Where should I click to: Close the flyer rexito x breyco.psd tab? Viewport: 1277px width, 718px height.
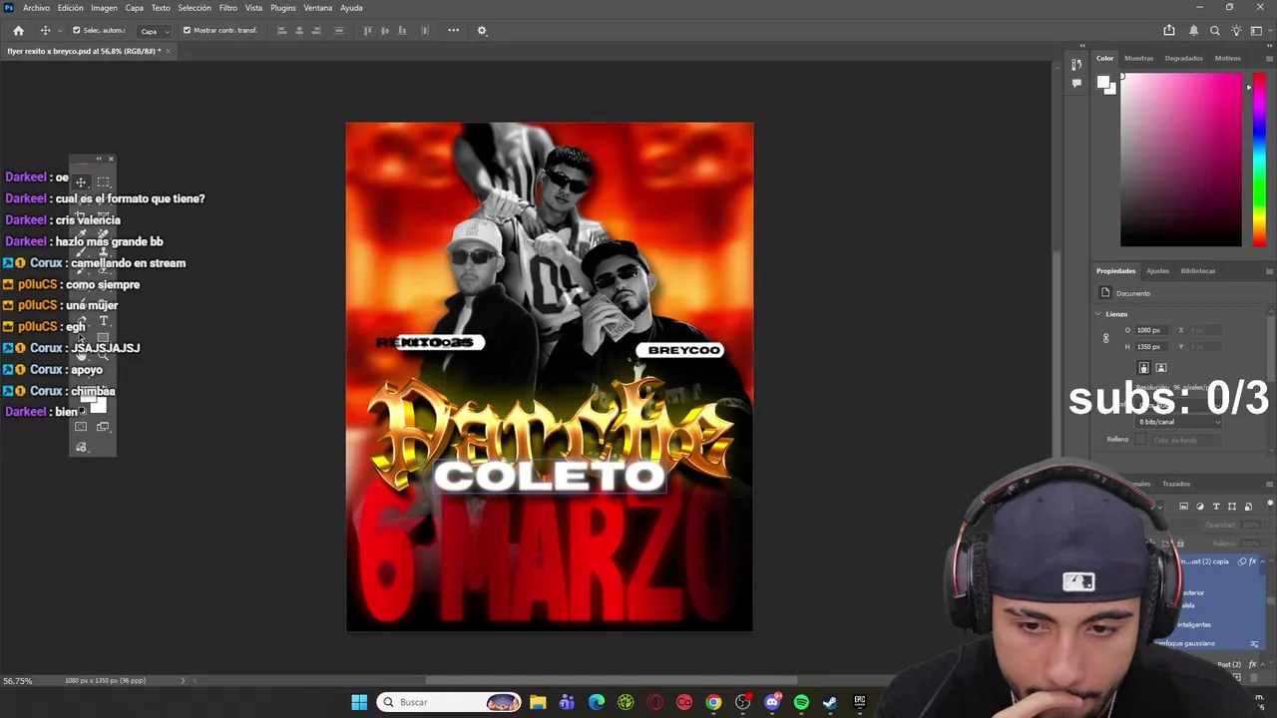tap(169, 51)
